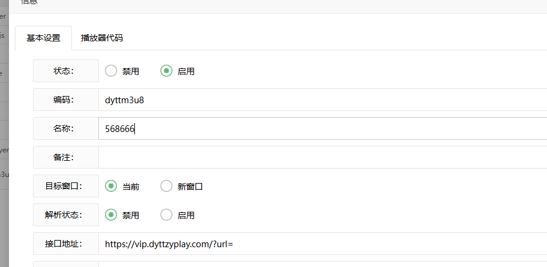Click the 编码 field label
The width and height of the screenshot is (547, 267).
coord(65,100)
